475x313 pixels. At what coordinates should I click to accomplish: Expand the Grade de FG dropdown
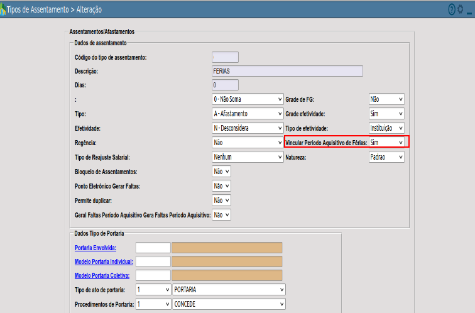click(386, 99)
